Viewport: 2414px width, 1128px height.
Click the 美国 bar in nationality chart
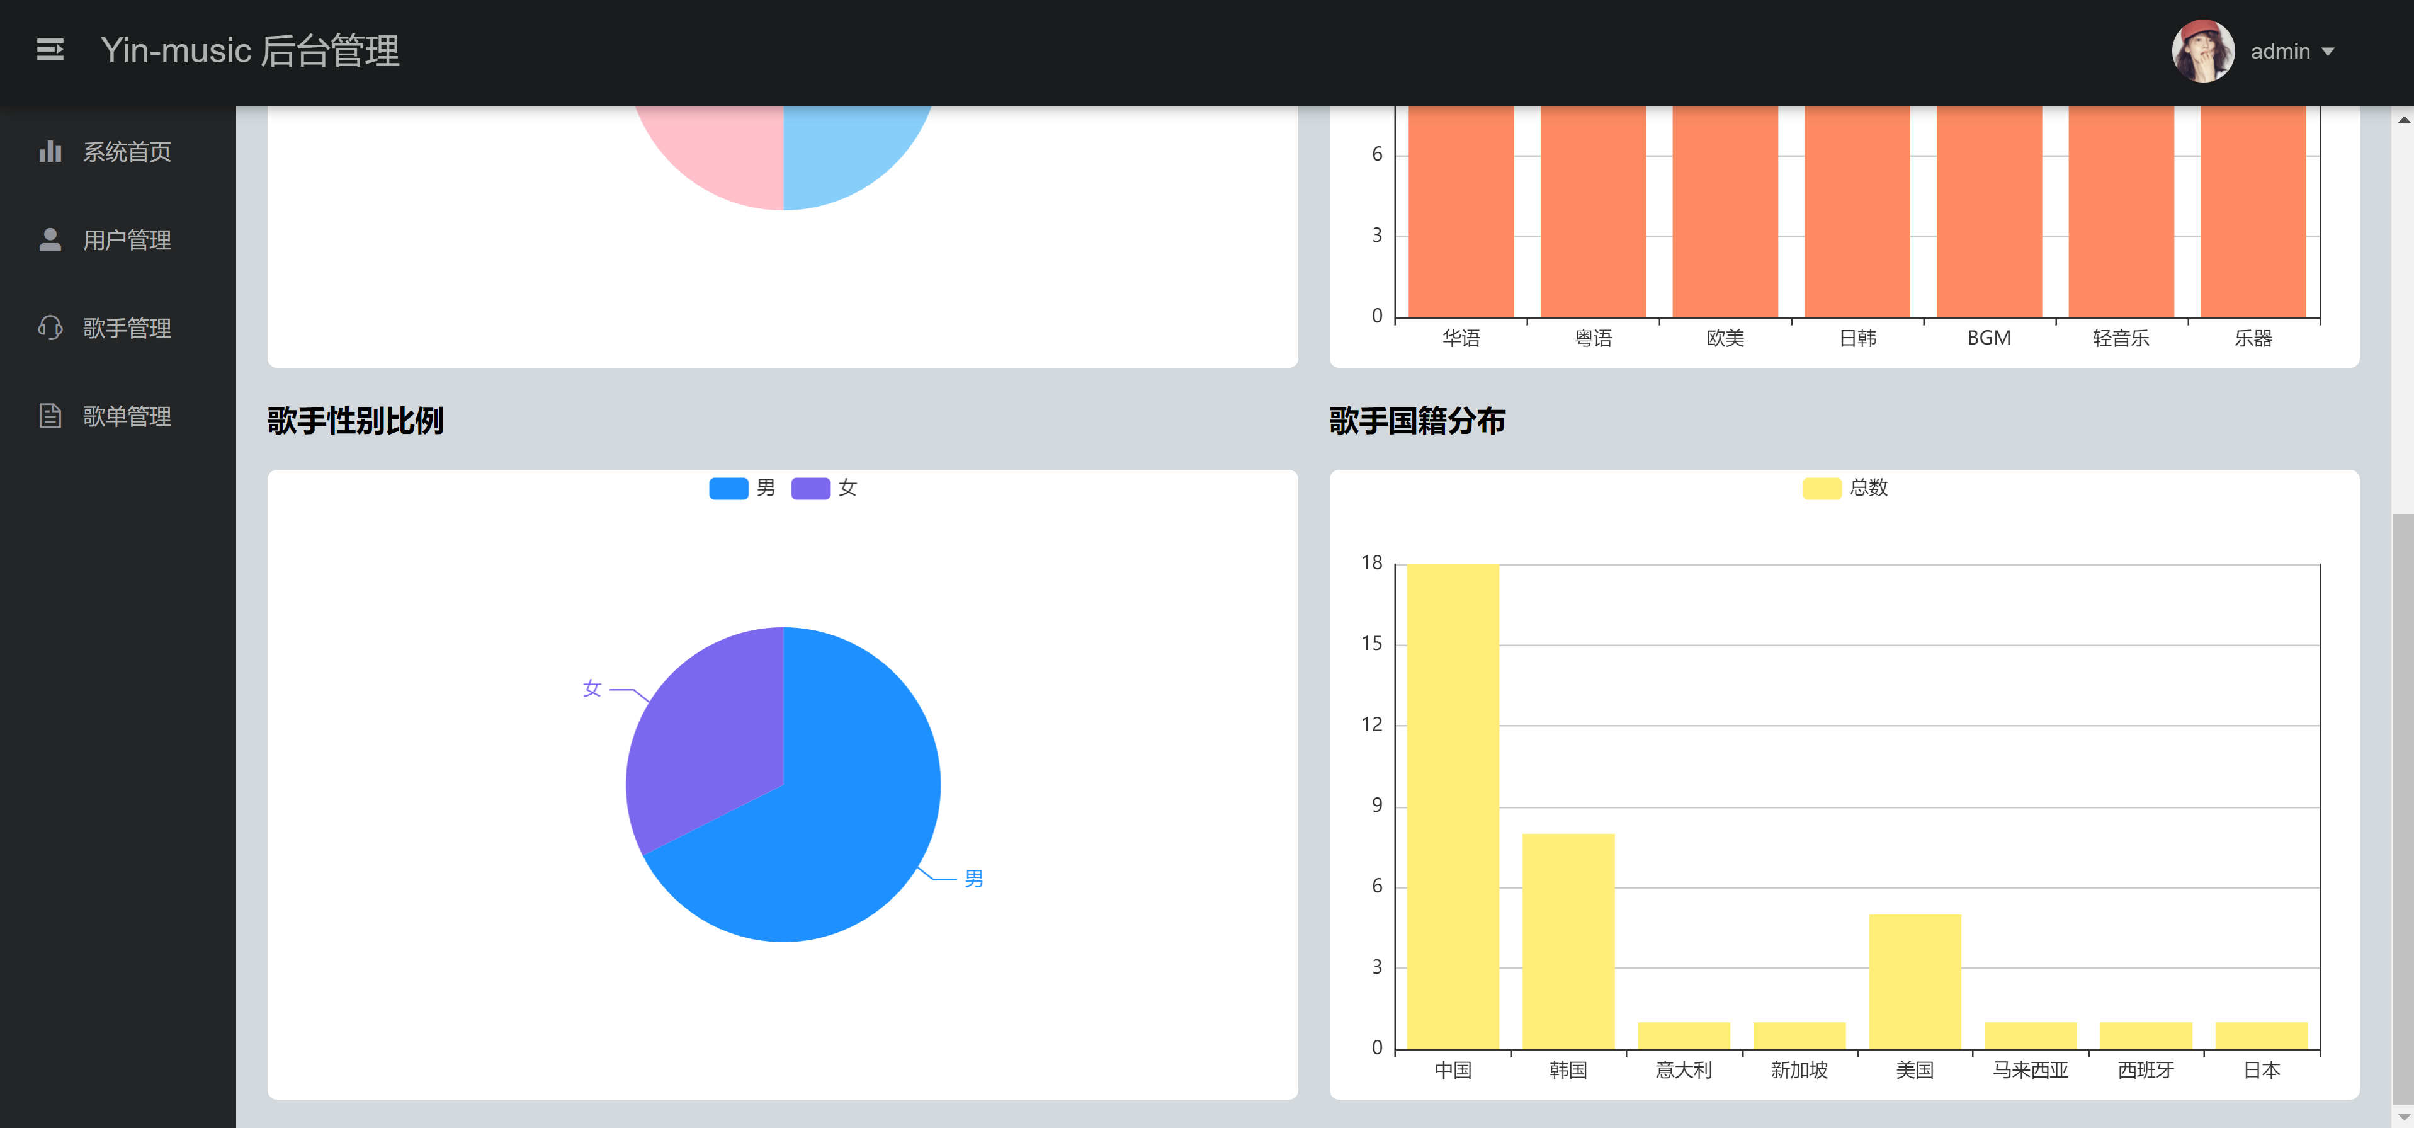click(x=1915, y=982)
